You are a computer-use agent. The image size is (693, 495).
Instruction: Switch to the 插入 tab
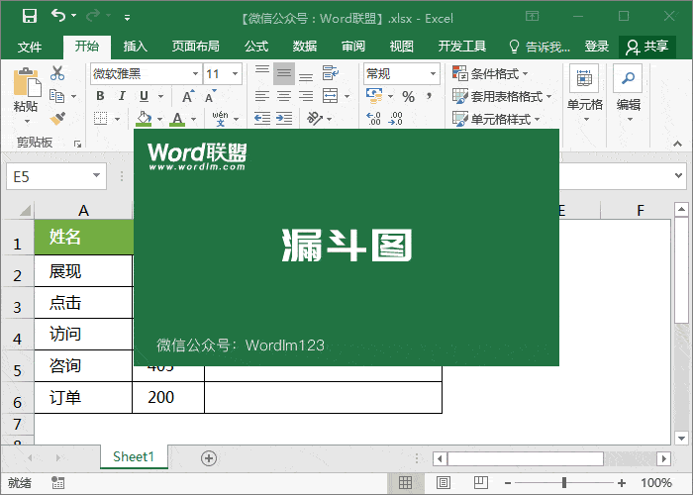[x=136, y=47]
